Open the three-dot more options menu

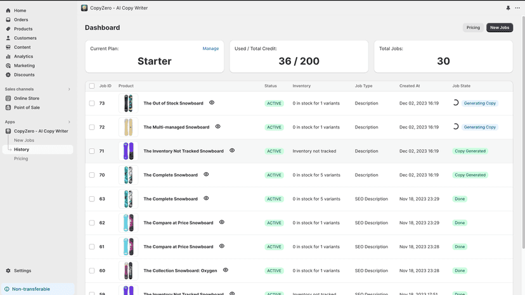point(517,8)
